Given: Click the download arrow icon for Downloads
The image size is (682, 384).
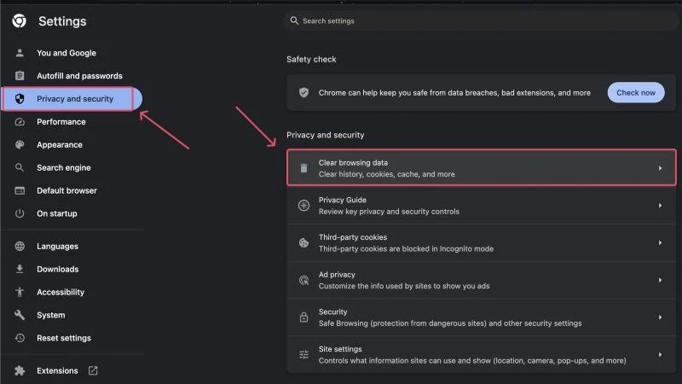Looking at the screenshot, I should click(x=20, y=269).
